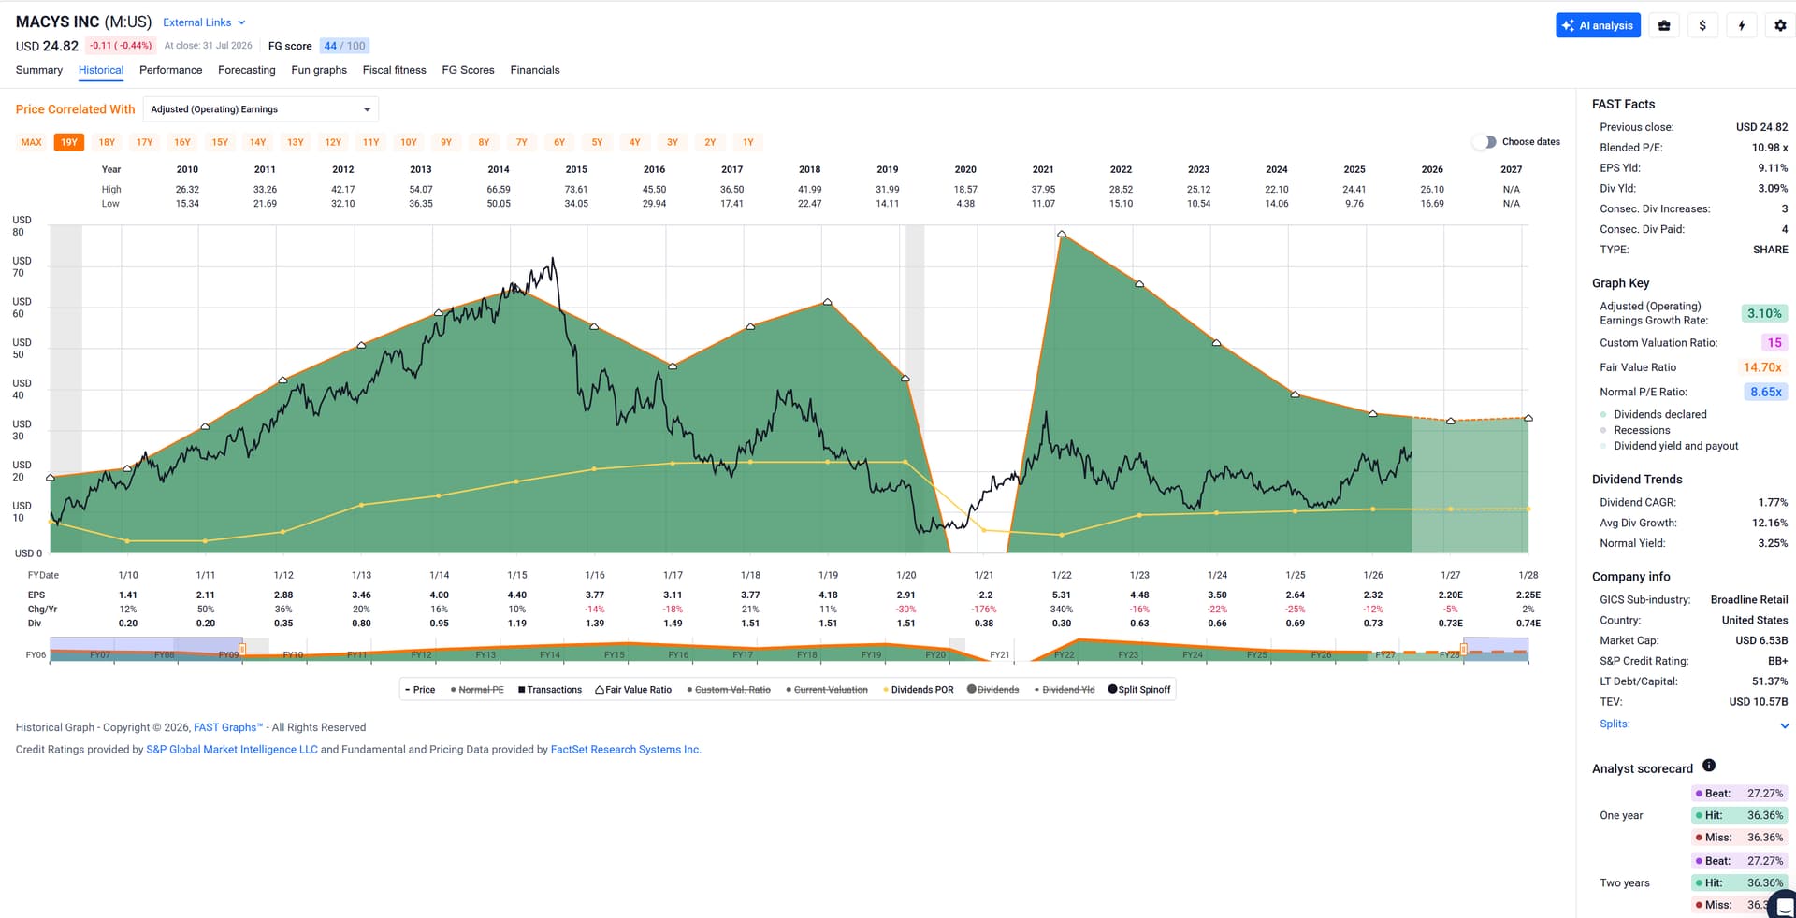
Task: Toggle the struck-through Dividends legend item
Action: click(x=992, y=690)
